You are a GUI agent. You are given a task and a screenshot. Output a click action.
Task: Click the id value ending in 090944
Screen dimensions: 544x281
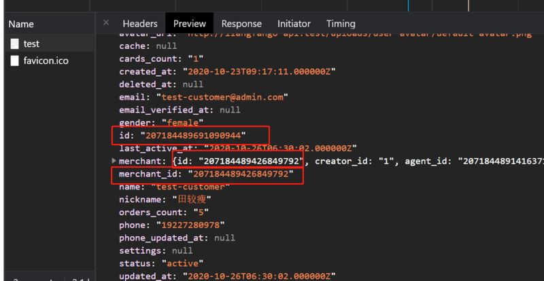pos(192,135)
